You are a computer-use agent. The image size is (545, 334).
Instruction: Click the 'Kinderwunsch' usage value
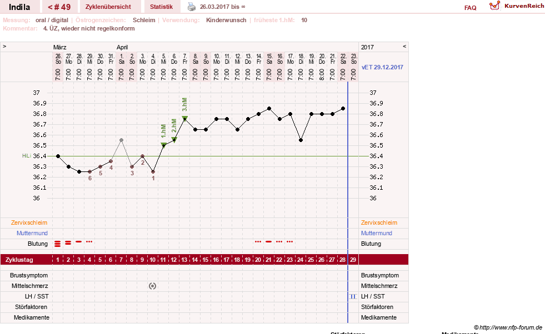(x=226, y=20)
